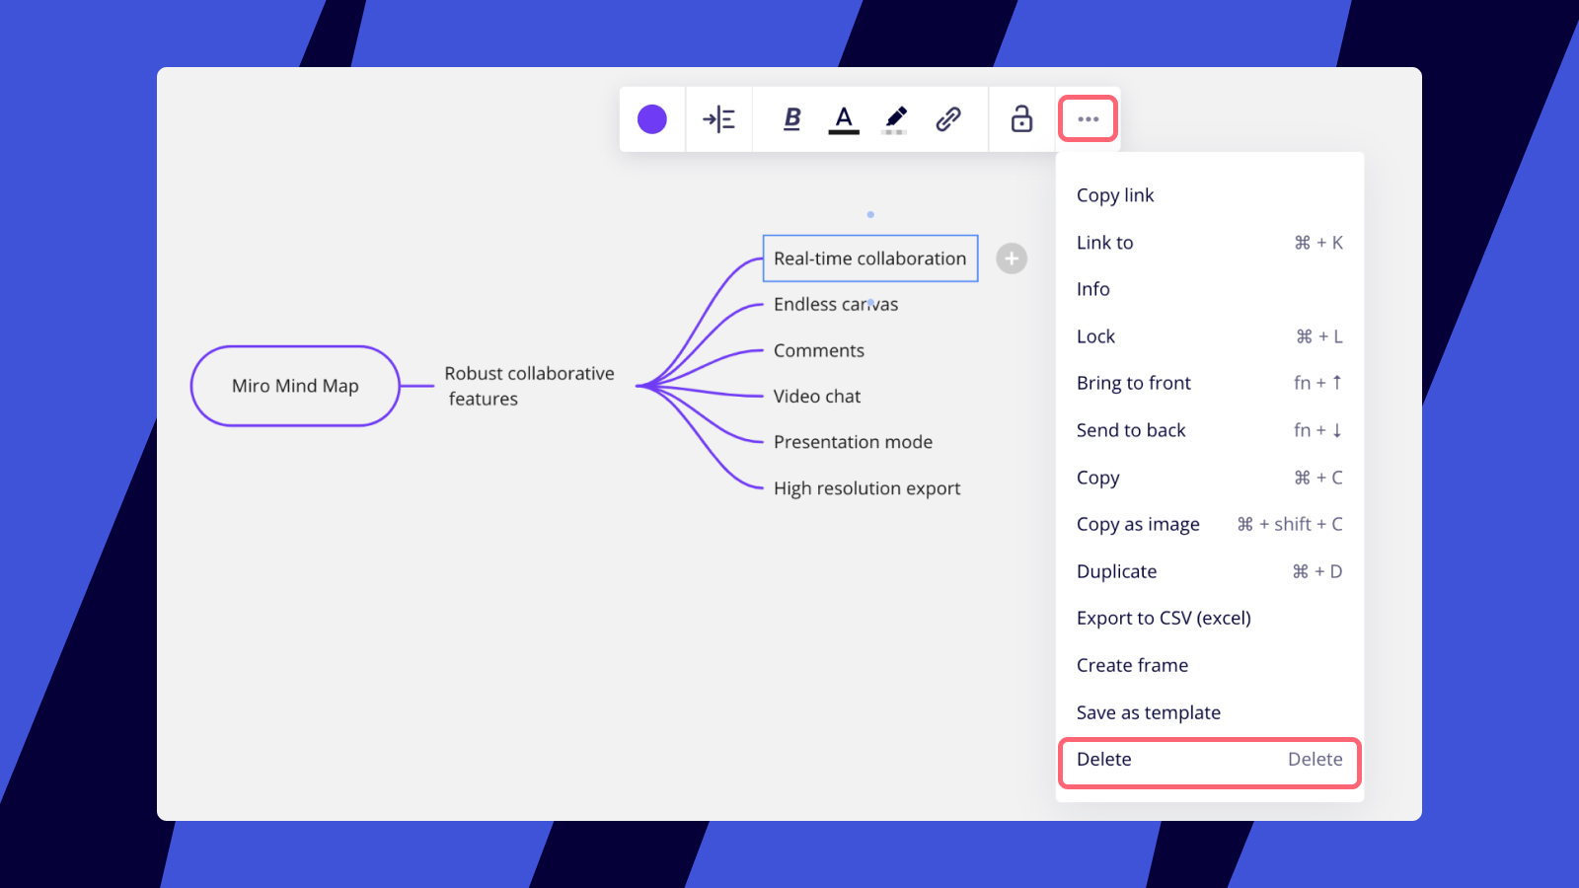Select Send to back option
Viewport: 1579px width, 888px height.
click(x=1131, y=430)
